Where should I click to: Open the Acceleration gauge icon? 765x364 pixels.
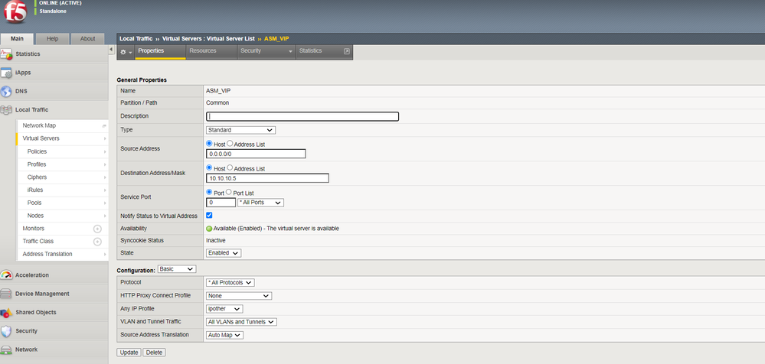[x=6, y=275]
